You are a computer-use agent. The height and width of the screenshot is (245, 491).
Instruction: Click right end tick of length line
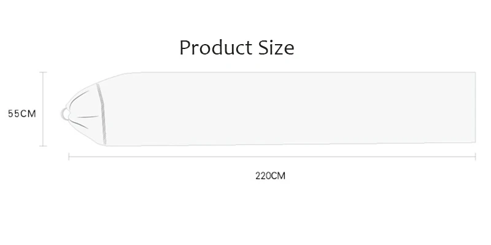[475, 157]
